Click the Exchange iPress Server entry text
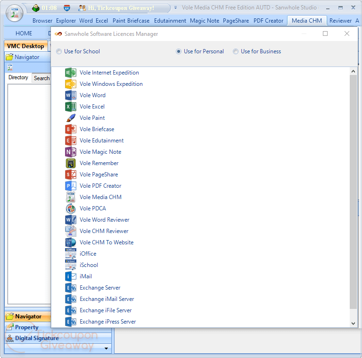Image resolution: width=362 pixels, height=358 pixels. click(107, 322)
